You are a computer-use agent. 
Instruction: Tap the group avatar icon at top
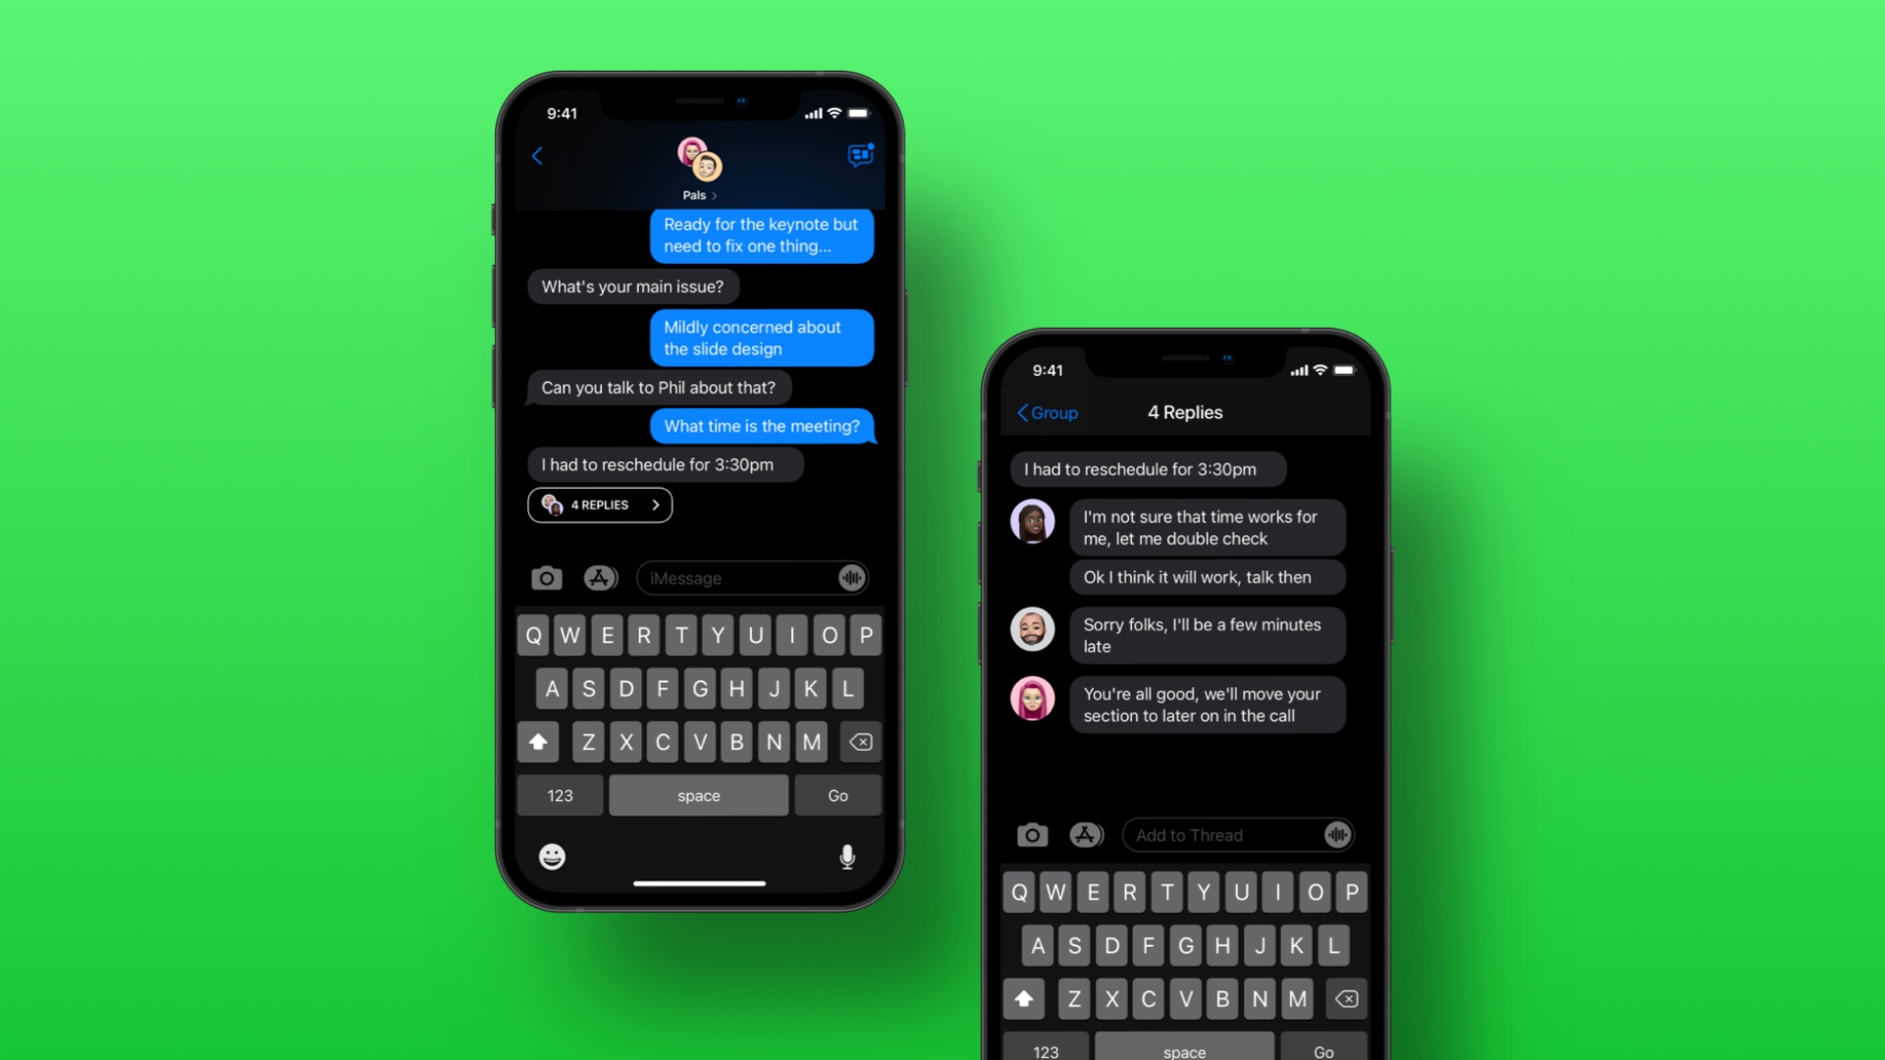click(x=698, y=158)
